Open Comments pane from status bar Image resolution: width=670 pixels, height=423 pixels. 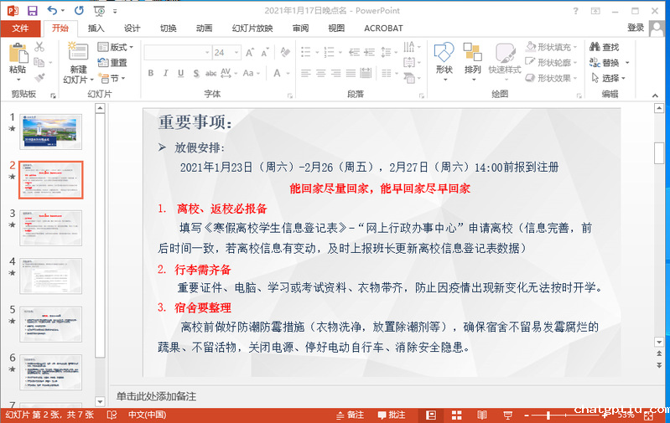coord(392,415)
